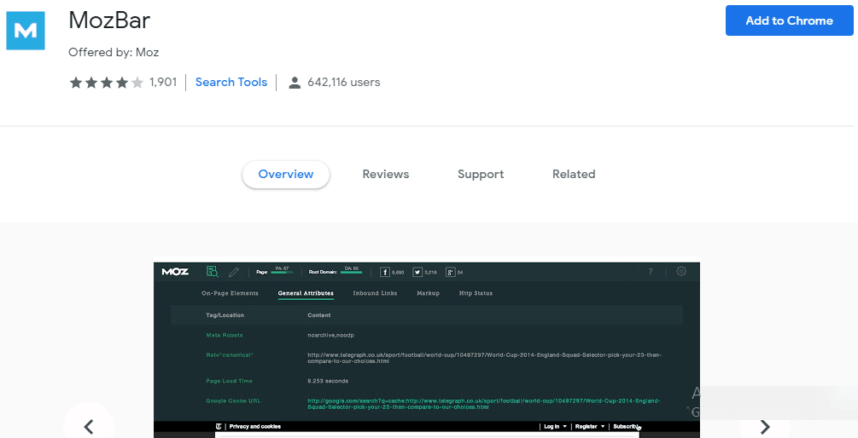Click the users person icon

(x=295, y=83)
